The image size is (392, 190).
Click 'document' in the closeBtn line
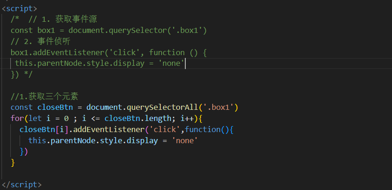point(104,108)
